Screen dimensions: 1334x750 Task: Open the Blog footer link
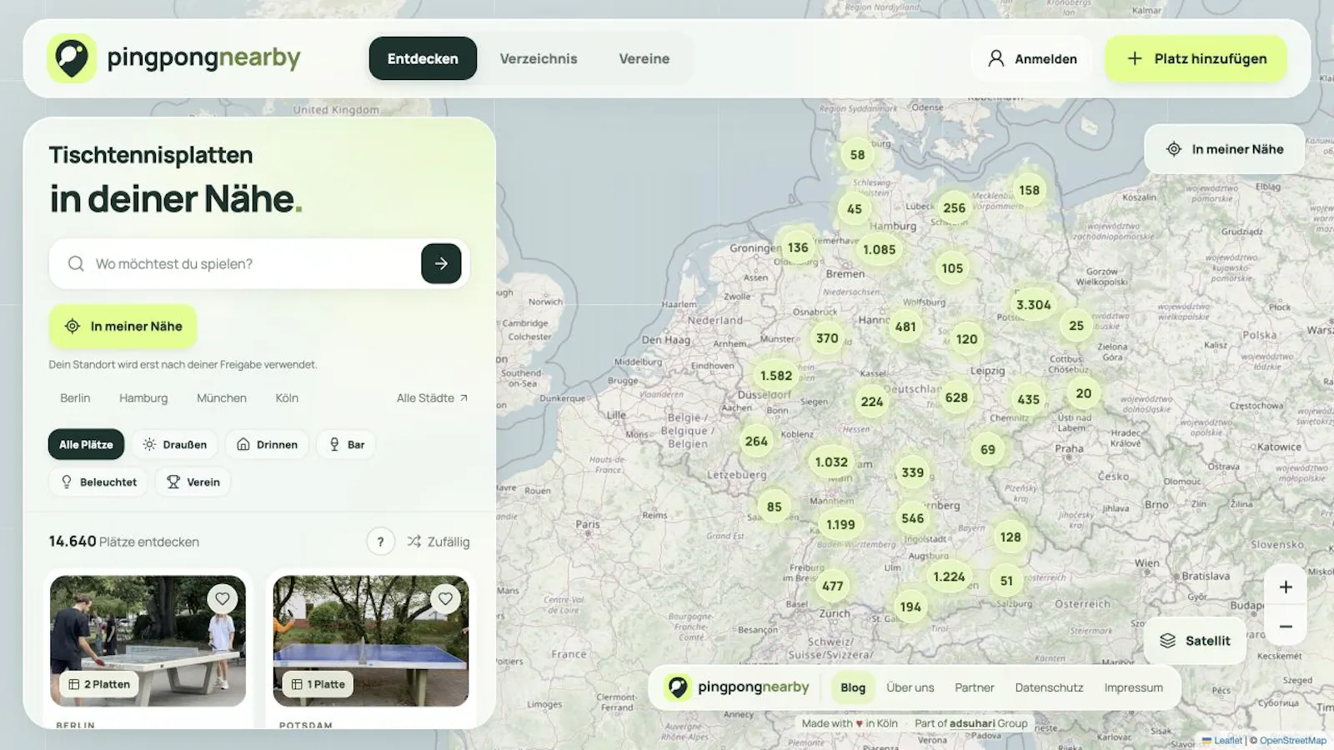tap(853, 687)
